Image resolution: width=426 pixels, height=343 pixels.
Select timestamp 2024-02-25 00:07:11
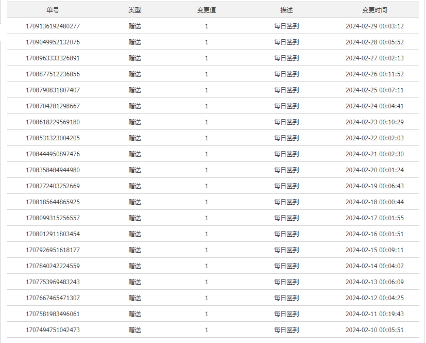(374, 90)
